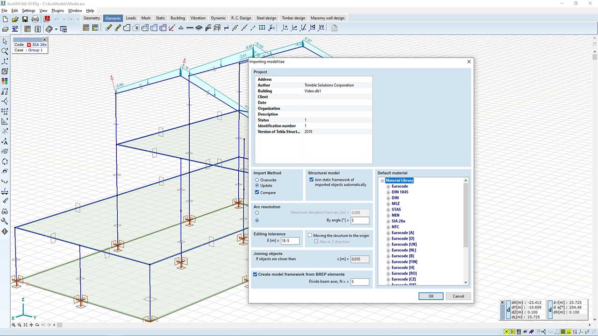Select the Overwrite import method
The height and width of the screenshot is (336, 598).
click(257, 180)
